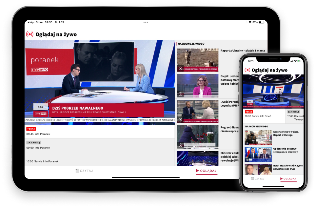The height and width of the screenshot is (208, 316).
Task: Tap the live broadcast icon on iPad header
Action: click(x=30, y=34)
